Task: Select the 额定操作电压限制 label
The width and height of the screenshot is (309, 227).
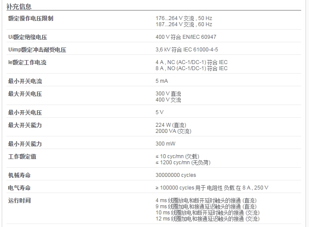Action: 31,18
